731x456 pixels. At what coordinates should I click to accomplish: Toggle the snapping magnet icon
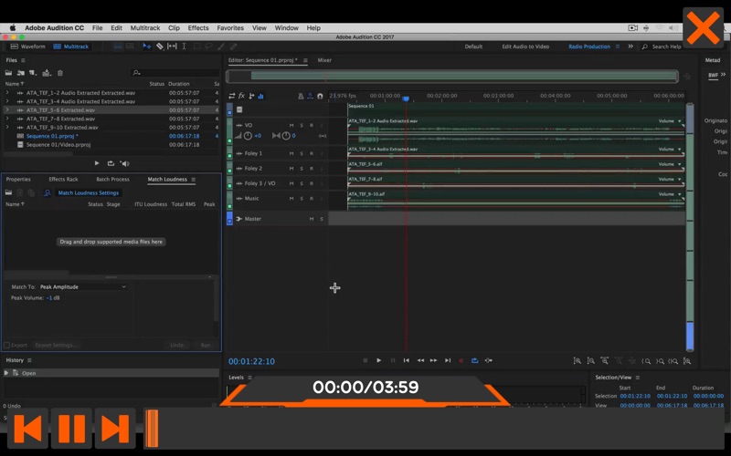320,97
